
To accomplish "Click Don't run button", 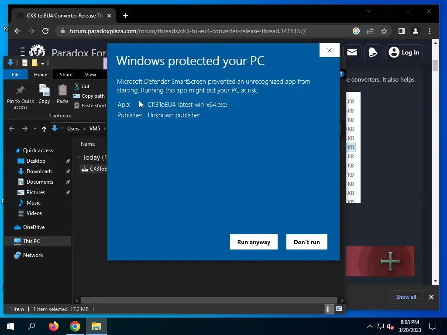I will [307, 242].
